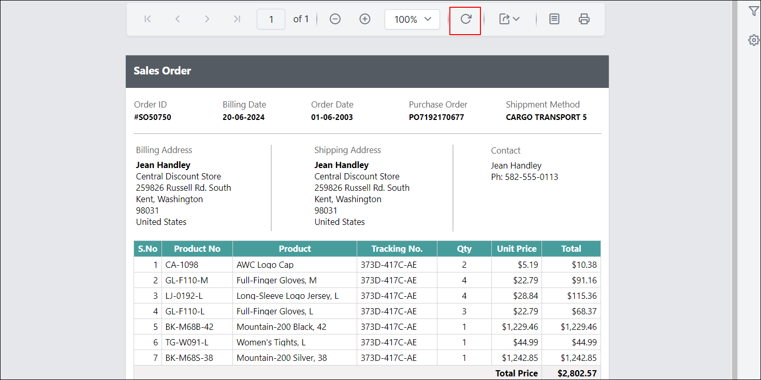The height and width of the screenshot is (380, 761).
Task: Print the Sales Order report
Action: click(x=584, y=19)
